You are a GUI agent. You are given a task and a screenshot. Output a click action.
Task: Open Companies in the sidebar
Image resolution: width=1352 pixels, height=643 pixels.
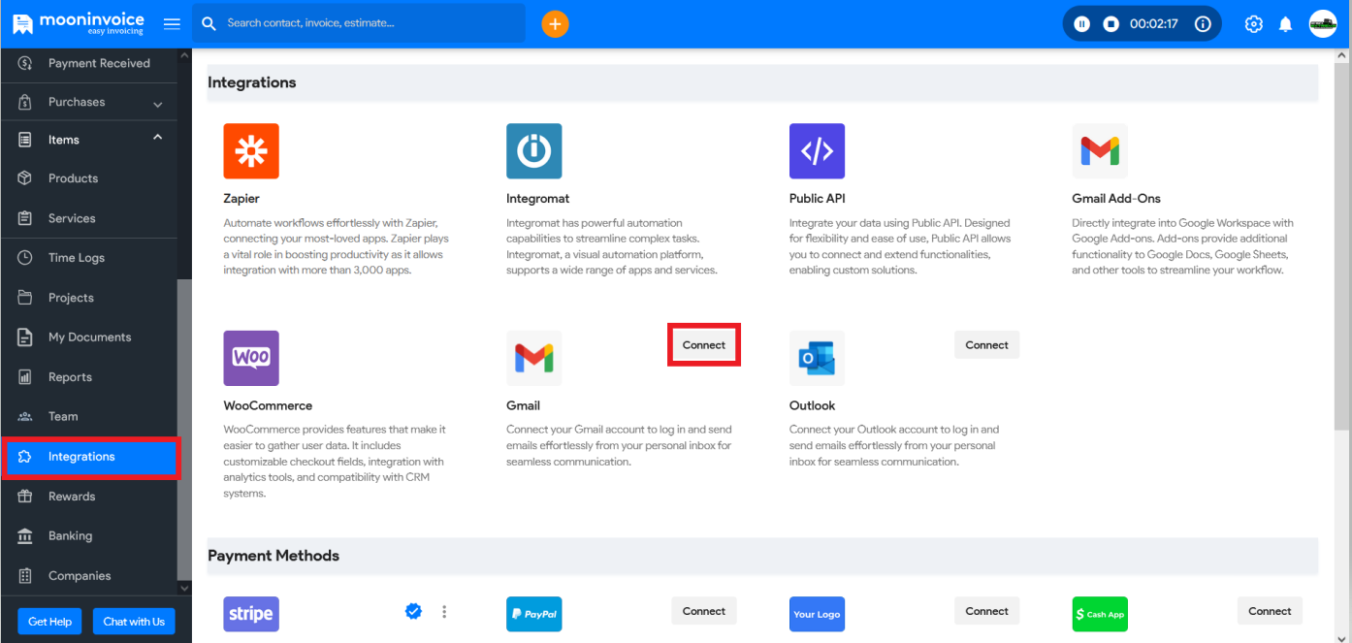(88, 576)
